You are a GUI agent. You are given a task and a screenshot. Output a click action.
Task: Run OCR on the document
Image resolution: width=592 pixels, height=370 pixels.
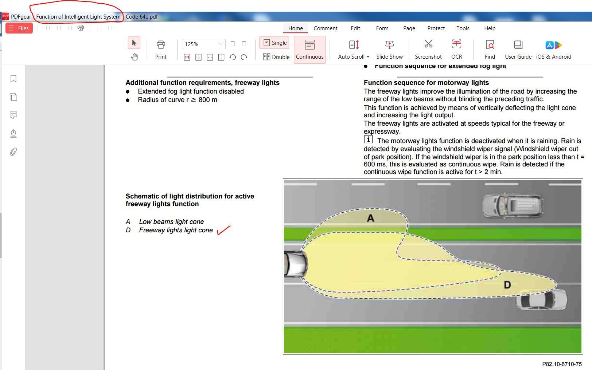coord(456,50)
